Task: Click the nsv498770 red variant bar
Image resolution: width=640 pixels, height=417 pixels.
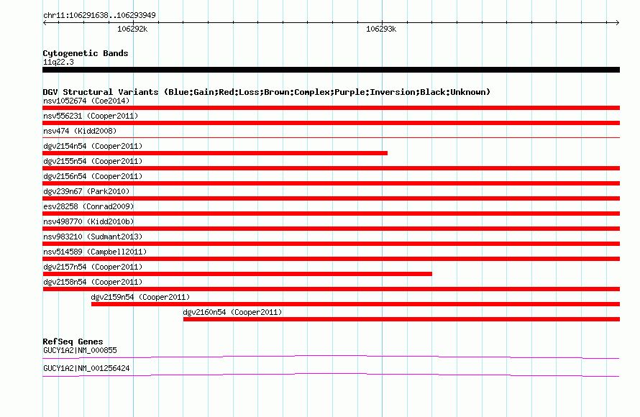Action: 331,229
